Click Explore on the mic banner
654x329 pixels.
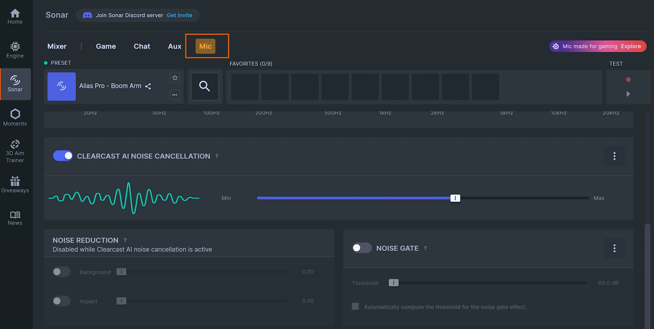click(x=631, y=46)
